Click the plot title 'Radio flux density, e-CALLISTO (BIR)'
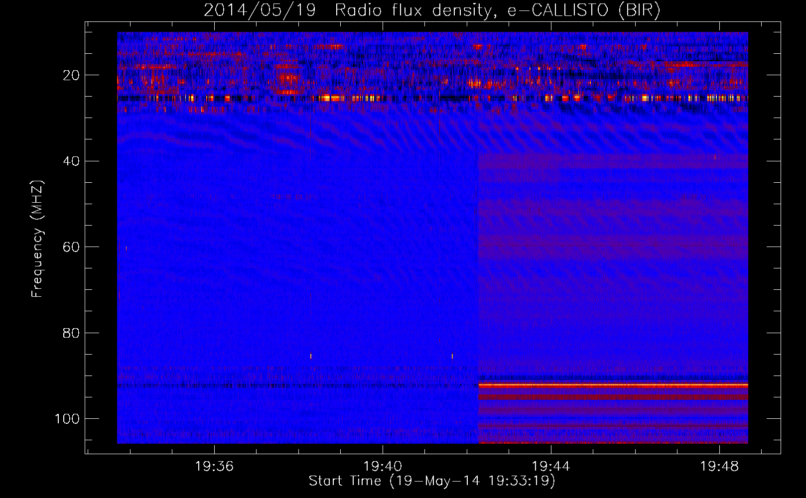This screenshot has height=498, width=806. 497,10
